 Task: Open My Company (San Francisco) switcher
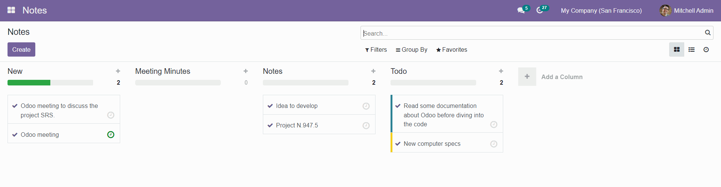pos(601,10)
